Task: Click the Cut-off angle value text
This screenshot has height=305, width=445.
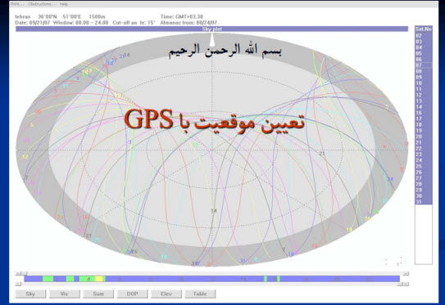Action: [134, 23]
